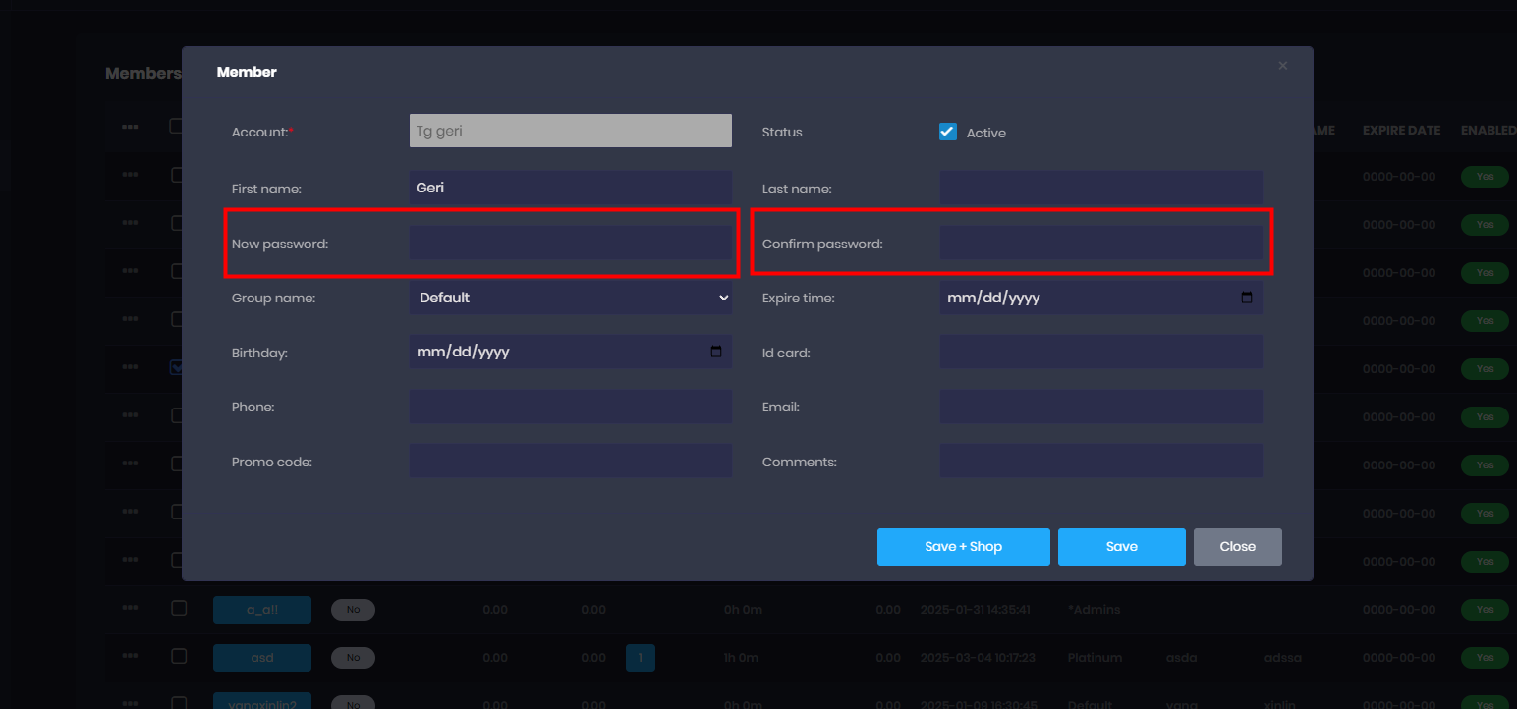Expand the Group name dropdown

tap(570, 298)
